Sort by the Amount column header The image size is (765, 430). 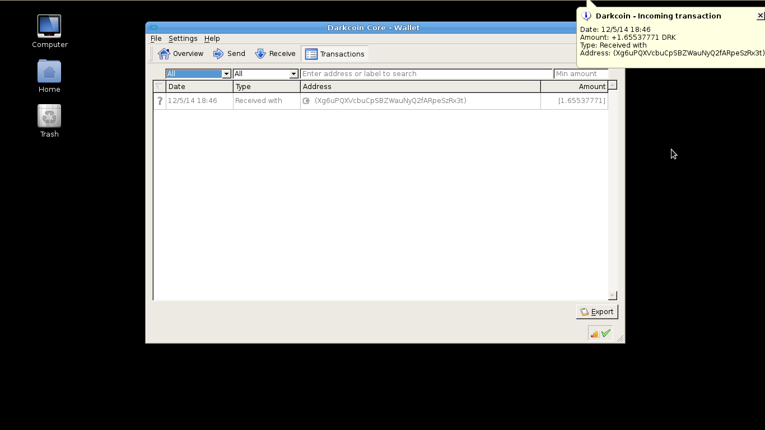pyautogui.click(x=574, y=87)
